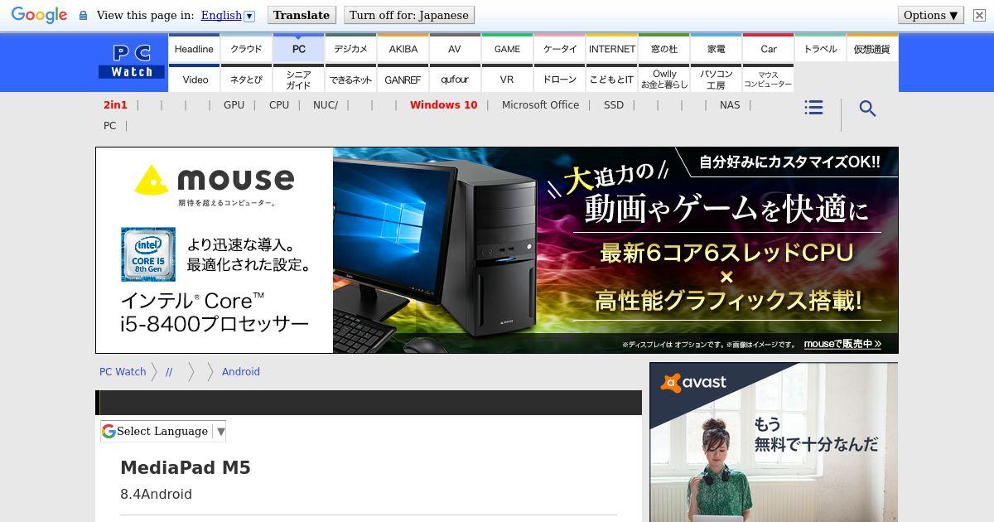Image resolution: width=994 pixels, height=522 pixels.
Task: Click the Windows 10 topic link
Action: [x=443, y=105]
